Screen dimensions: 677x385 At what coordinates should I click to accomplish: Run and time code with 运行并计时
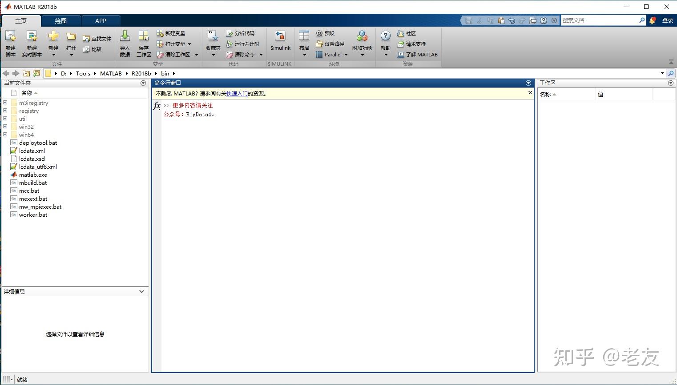(244, 44)
